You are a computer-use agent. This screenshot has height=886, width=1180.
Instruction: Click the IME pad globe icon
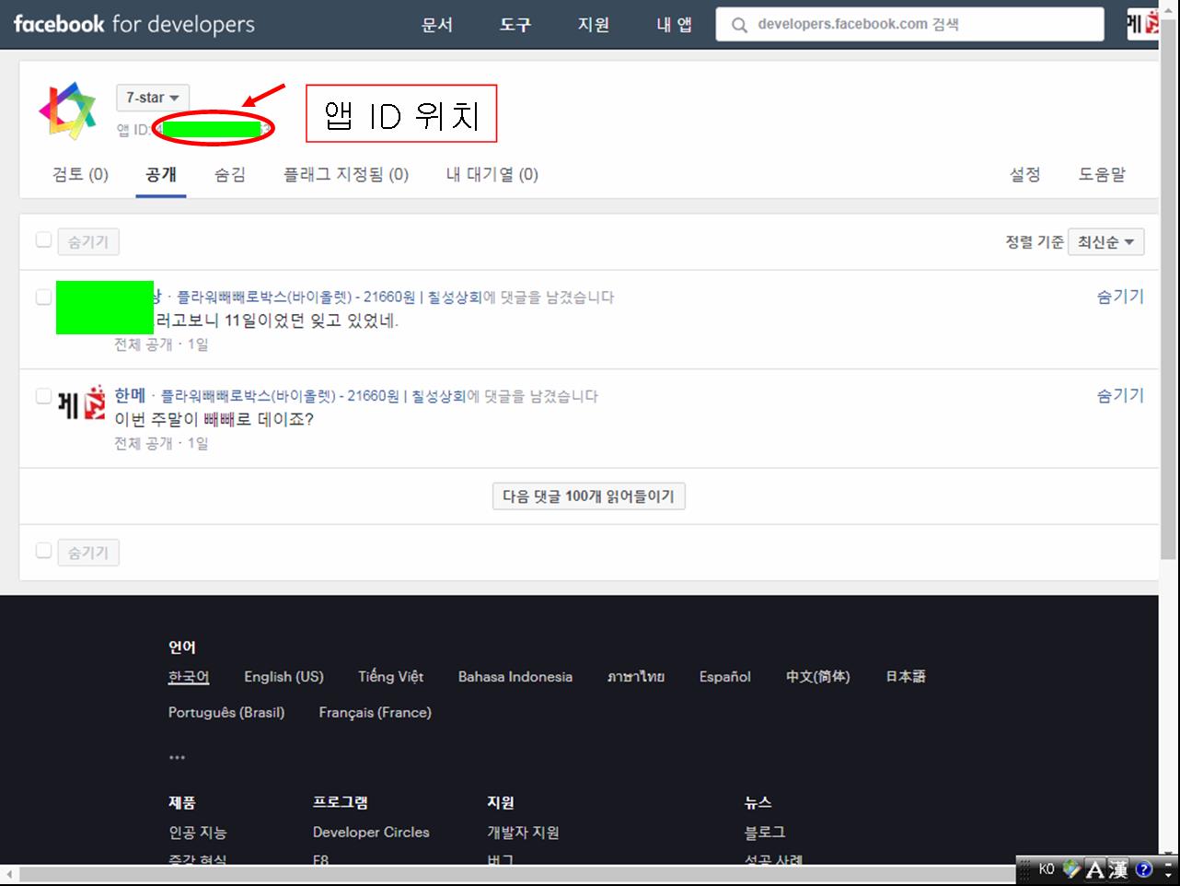coord(1071,869)
